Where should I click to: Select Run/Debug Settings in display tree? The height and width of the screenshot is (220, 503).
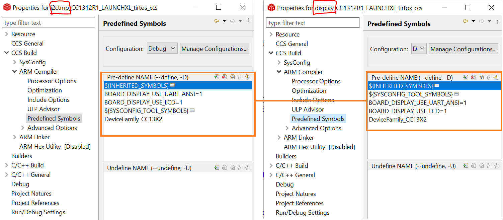point(303,212)
